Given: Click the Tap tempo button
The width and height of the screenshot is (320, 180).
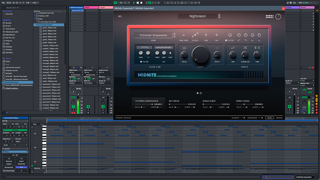Looking at the screenshot, I should point(3,3).
